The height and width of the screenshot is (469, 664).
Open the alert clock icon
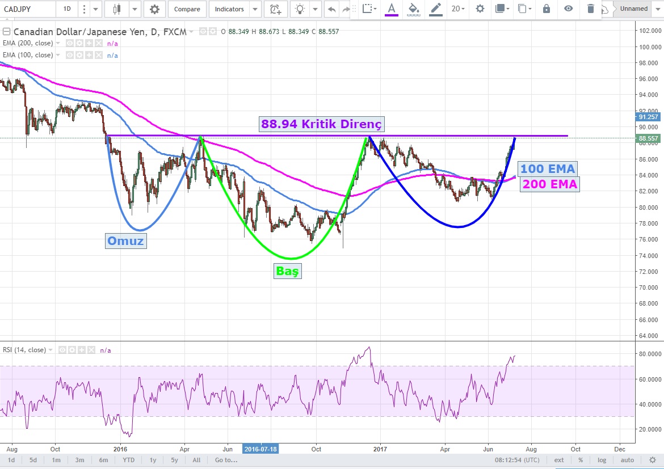[x=275, y=9]
